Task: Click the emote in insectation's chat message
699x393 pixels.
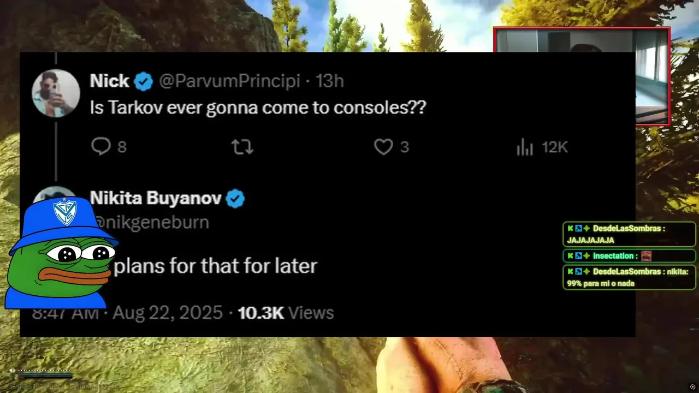Action: point(646,255)
